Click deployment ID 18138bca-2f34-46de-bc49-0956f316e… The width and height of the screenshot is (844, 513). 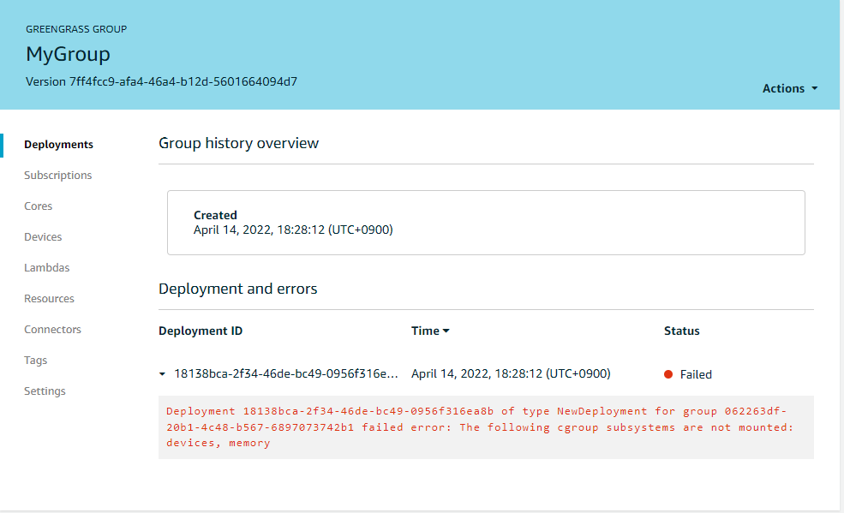[286, 373]
